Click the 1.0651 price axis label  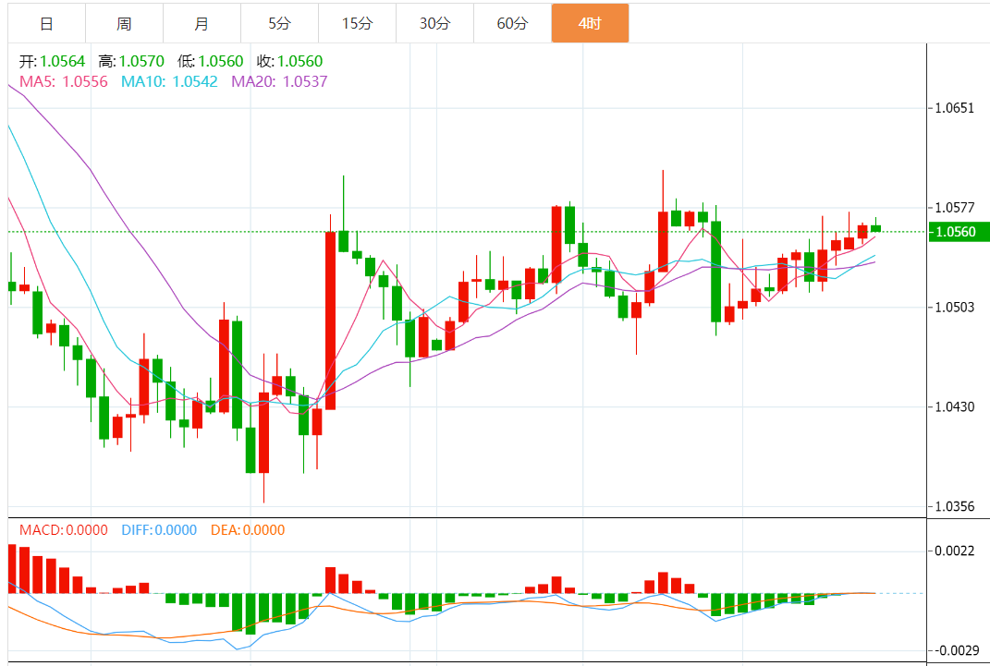coord(955,108)
